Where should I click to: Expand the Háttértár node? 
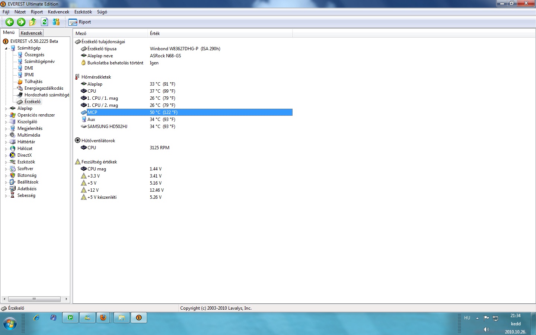6,142
